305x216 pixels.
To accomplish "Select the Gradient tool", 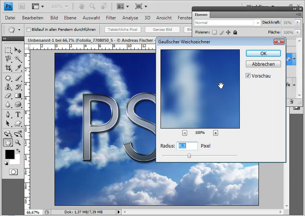I will (18, 96).
